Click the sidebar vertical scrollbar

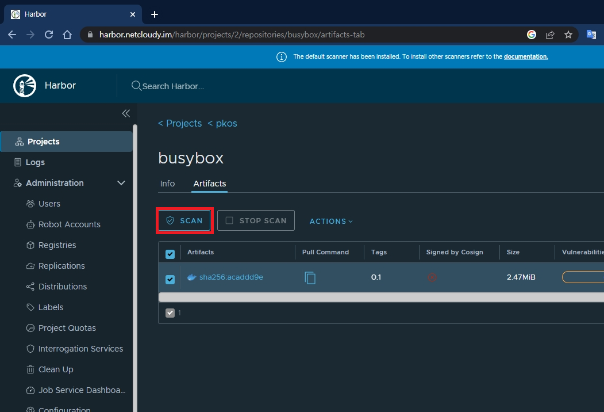coord(135,268)
